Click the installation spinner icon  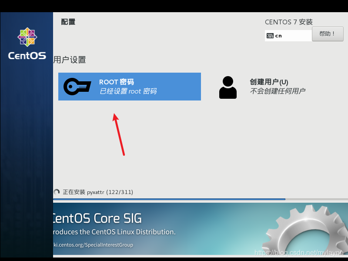click(x=57, y=192)
